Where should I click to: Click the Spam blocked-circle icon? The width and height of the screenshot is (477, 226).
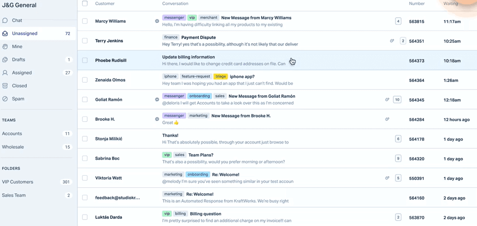(5, 99)
